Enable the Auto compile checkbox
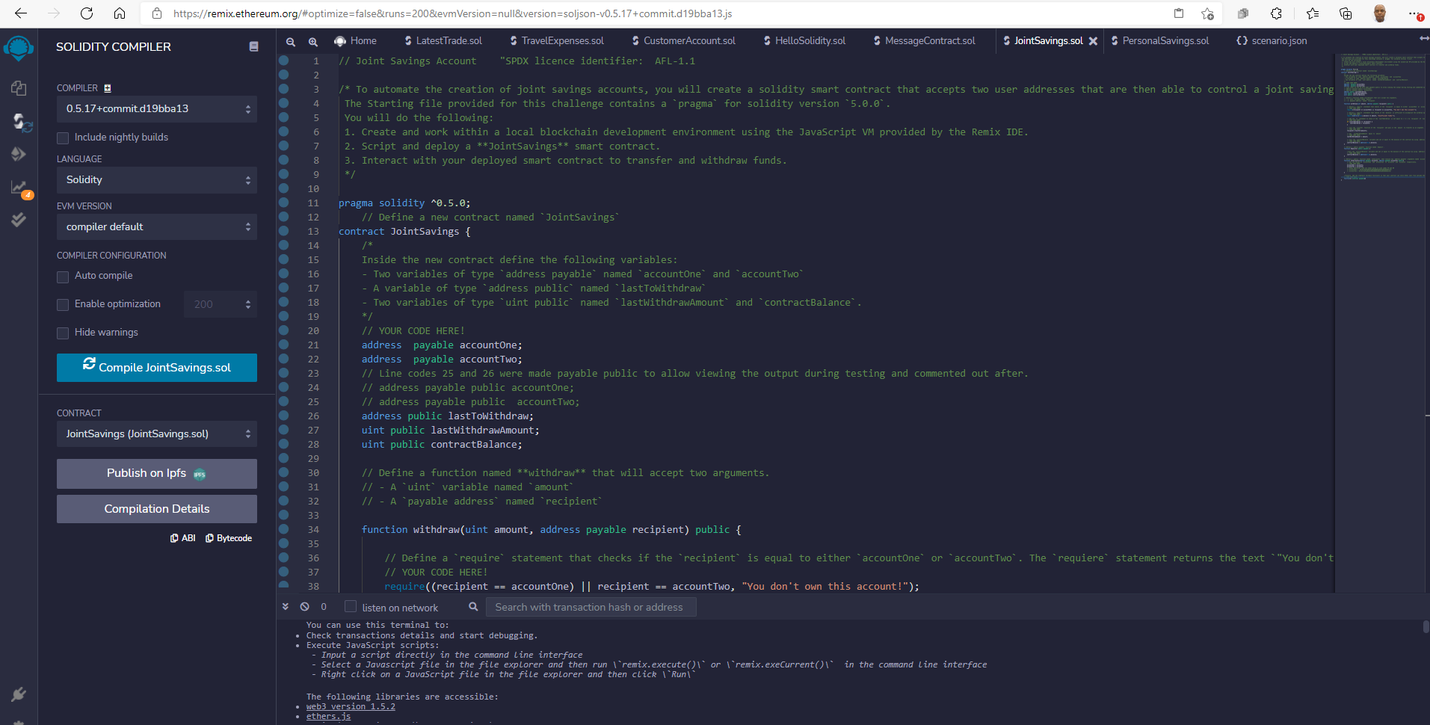 click(63, 277)
